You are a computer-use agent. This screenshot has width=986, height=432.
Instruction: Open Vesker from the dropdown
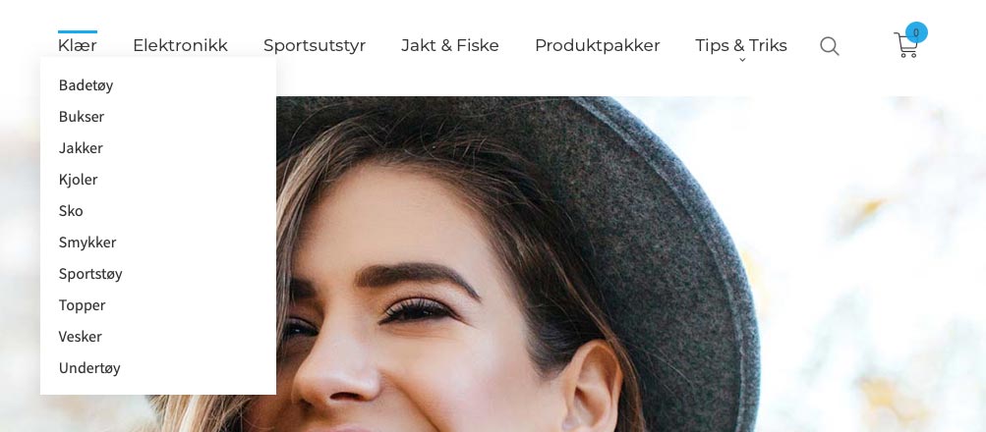[81, 337]
